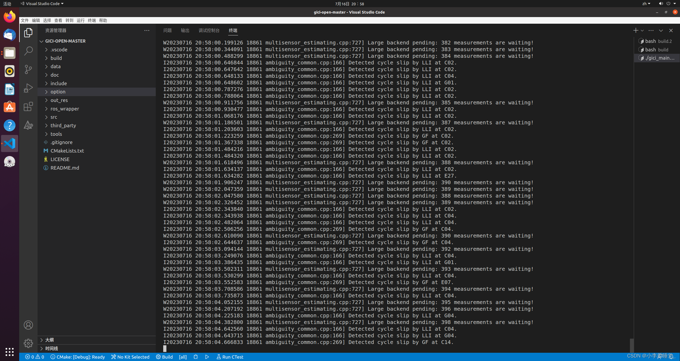Image resolution: width=680 pixels, height=361 pixels.
Task: Expand the build folder in Explorer
Action: pos(56,58)
